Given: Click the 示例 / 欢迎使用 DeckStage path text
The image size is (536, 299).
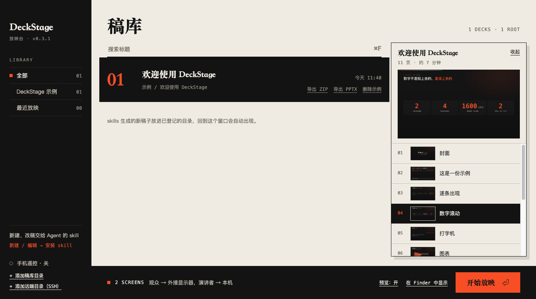Looking at the screenshot, I should pyautogui.click(x=175, y=87).
